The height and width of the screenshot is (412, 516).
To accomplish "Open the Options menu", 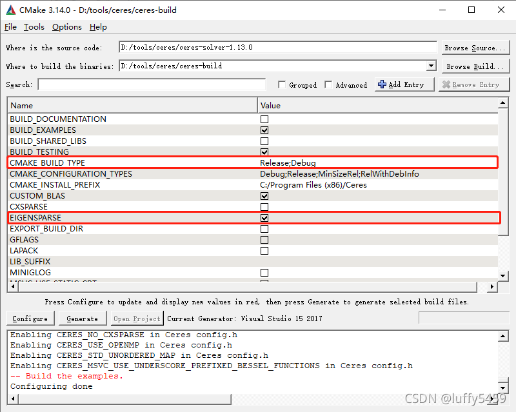I will click(x=67, y=27).
